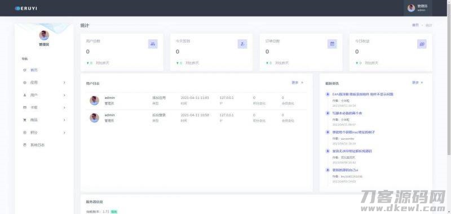Open the admin profile menu in top bar
Screen dimensions: 451x214
pyautogui.click(x=417, y=8)
